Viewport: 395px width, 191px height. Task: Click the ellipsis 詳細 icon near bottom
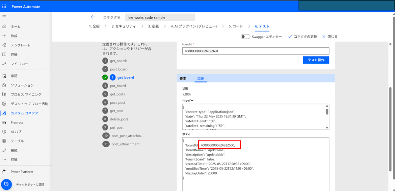tap(4, 159)
